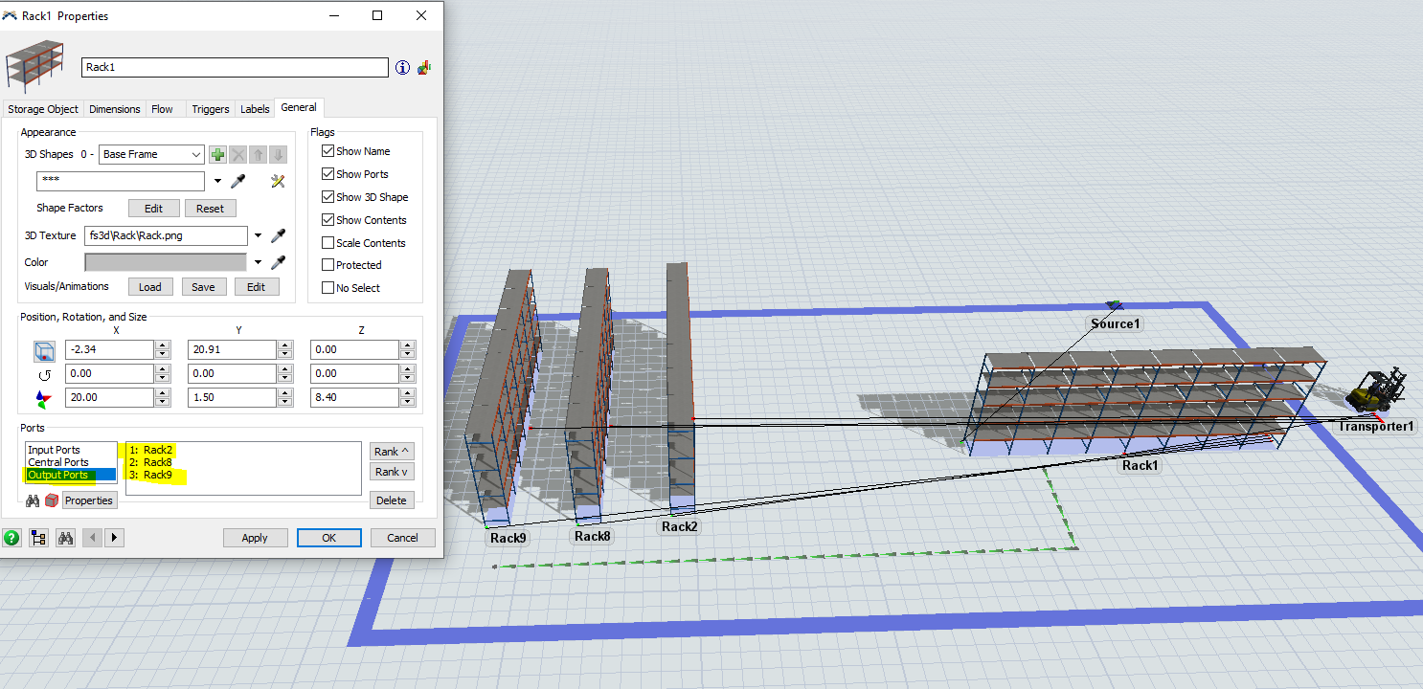Click the green plus add 3D shape icon
Viewport: 1423px width, 689px height.
(217, 154)
